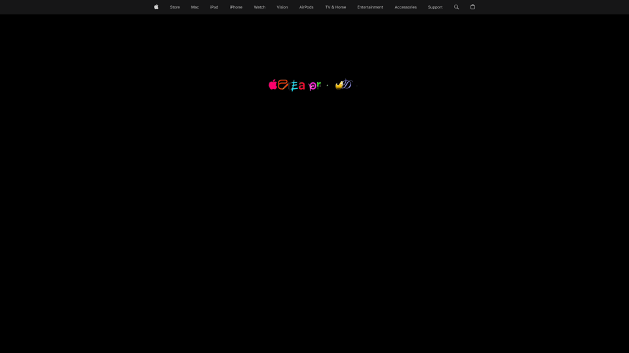The image size is (629, 353).
Task: Open the Support page link
Action: (x=435, y=7)
